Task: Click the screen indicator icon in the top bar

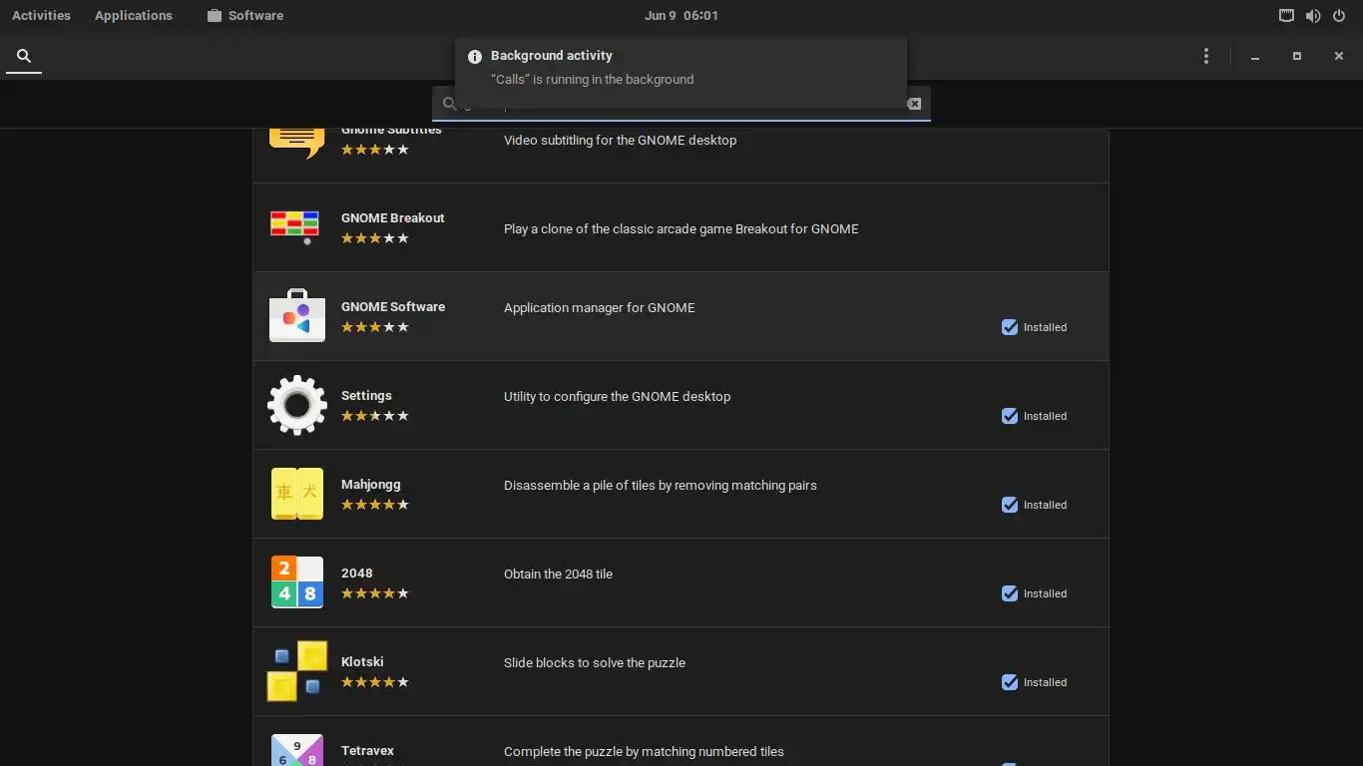Action: (x=1286, y=16)
